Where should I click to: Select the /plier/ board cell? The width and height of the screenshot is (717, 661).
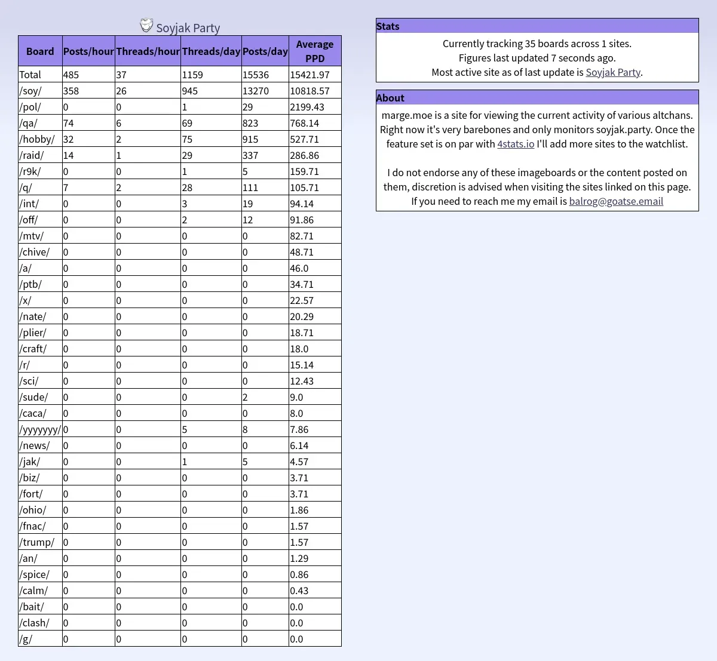click(40, 333)
